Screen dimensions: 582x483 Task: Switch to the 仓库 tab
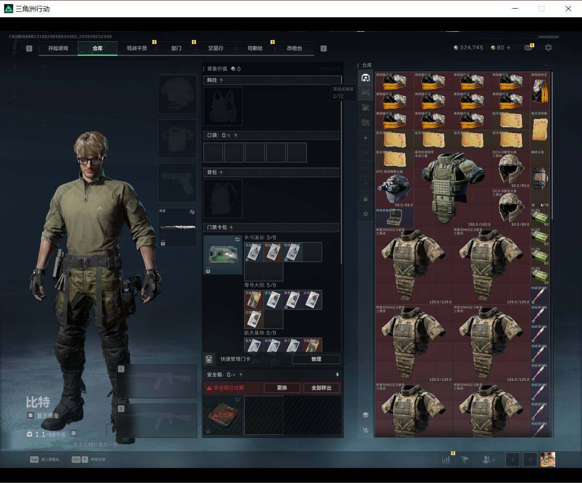98,48
